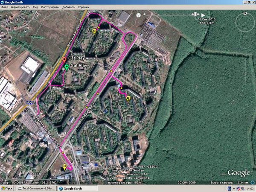Open the Инструменты menu
The image size is (256, 192).
[50, 7]
